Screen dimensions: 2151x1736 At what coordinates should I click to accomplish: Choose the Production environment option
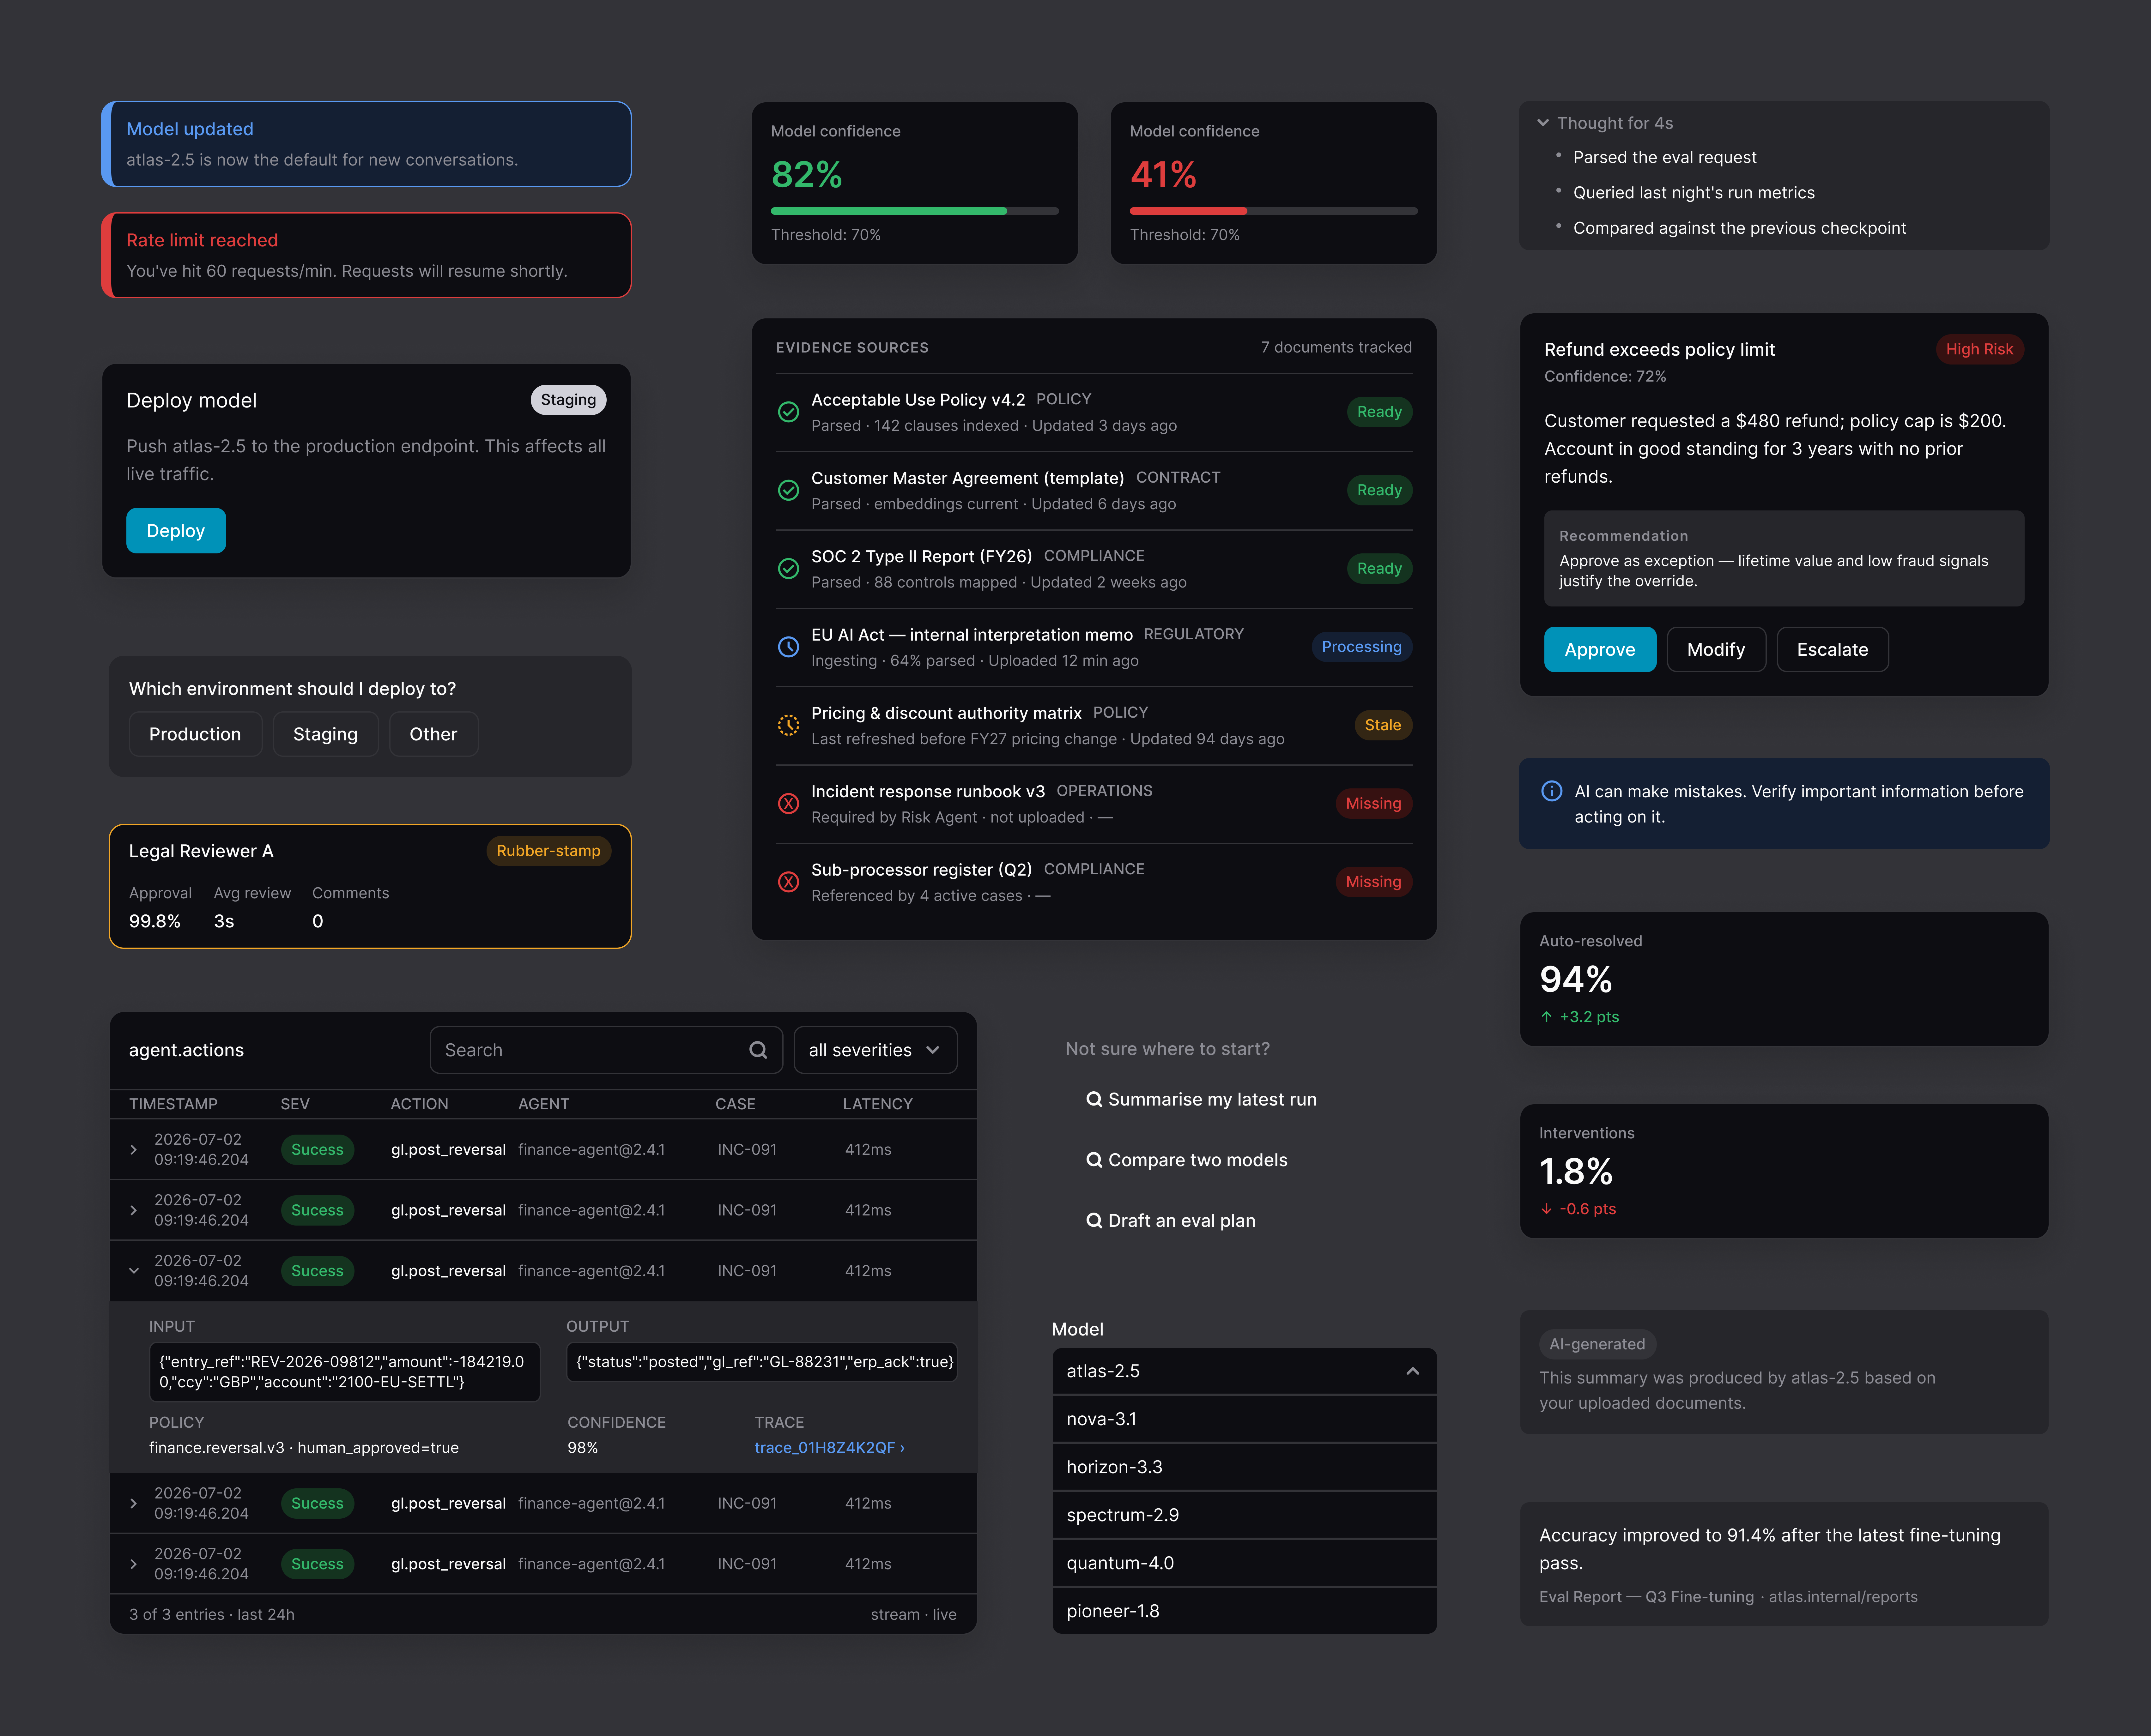[x=195, y=734]
